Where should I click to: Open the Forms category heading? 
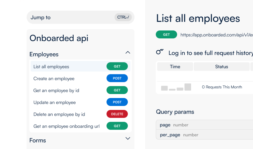pyautogui.click(x=38, y=140)
